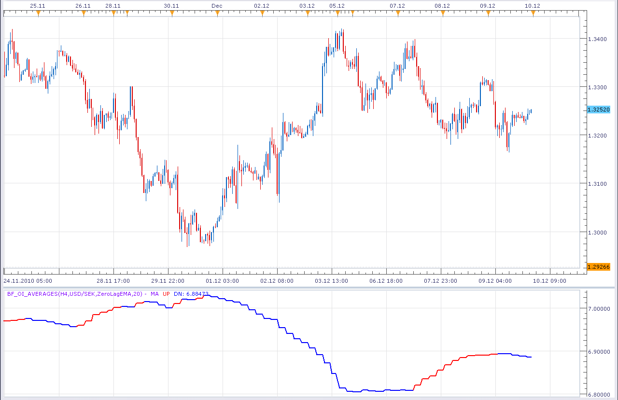Image resolution: width=618 pixels, height=400 pixels.
Task: Select the DN: 6.88473 value label
Action: pyautogui.click(x=191, y=293)
